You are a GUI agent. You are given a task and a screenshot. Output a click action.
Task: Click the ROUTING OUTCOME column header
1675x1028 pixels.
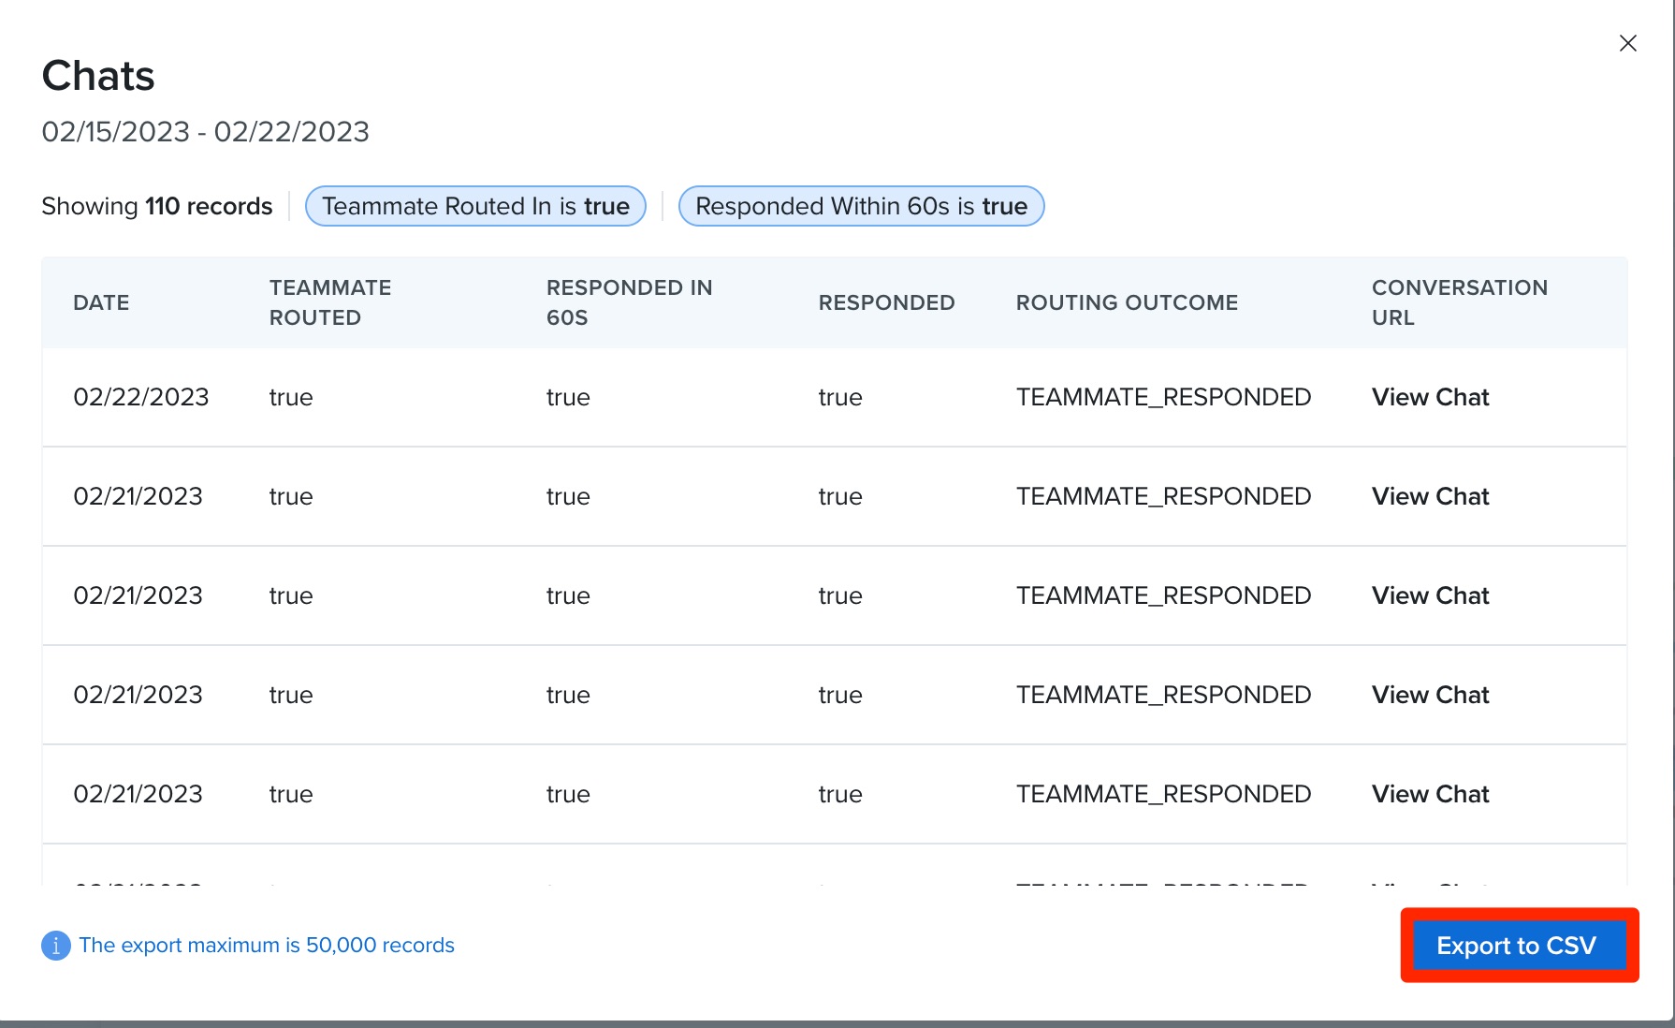pyautogui.click(x=1127, y=302)
